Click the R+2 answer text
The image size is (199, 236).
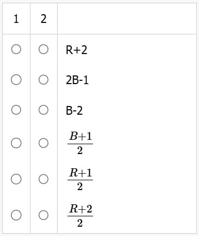[77, 50]
